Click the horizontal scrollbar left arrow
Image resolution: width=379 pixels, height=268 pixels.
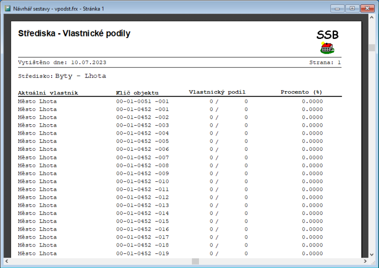7,261
